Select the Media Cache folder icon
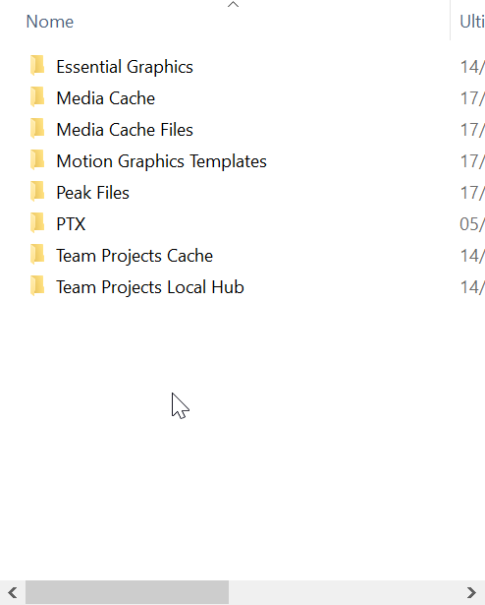The image size is (485, 605). coord(37,96)
